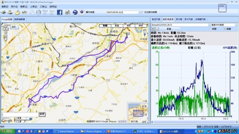Image resolution: width=239 pixels, height=134 pixels.
Task: Click the greyed clock time-shift icon
Action: point(32,12)
